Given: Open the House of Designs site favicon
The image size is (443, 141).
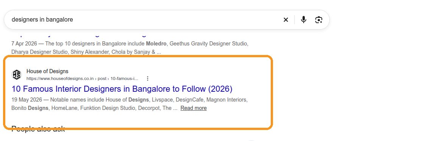Looking at the screenshot, I should 16,75.
